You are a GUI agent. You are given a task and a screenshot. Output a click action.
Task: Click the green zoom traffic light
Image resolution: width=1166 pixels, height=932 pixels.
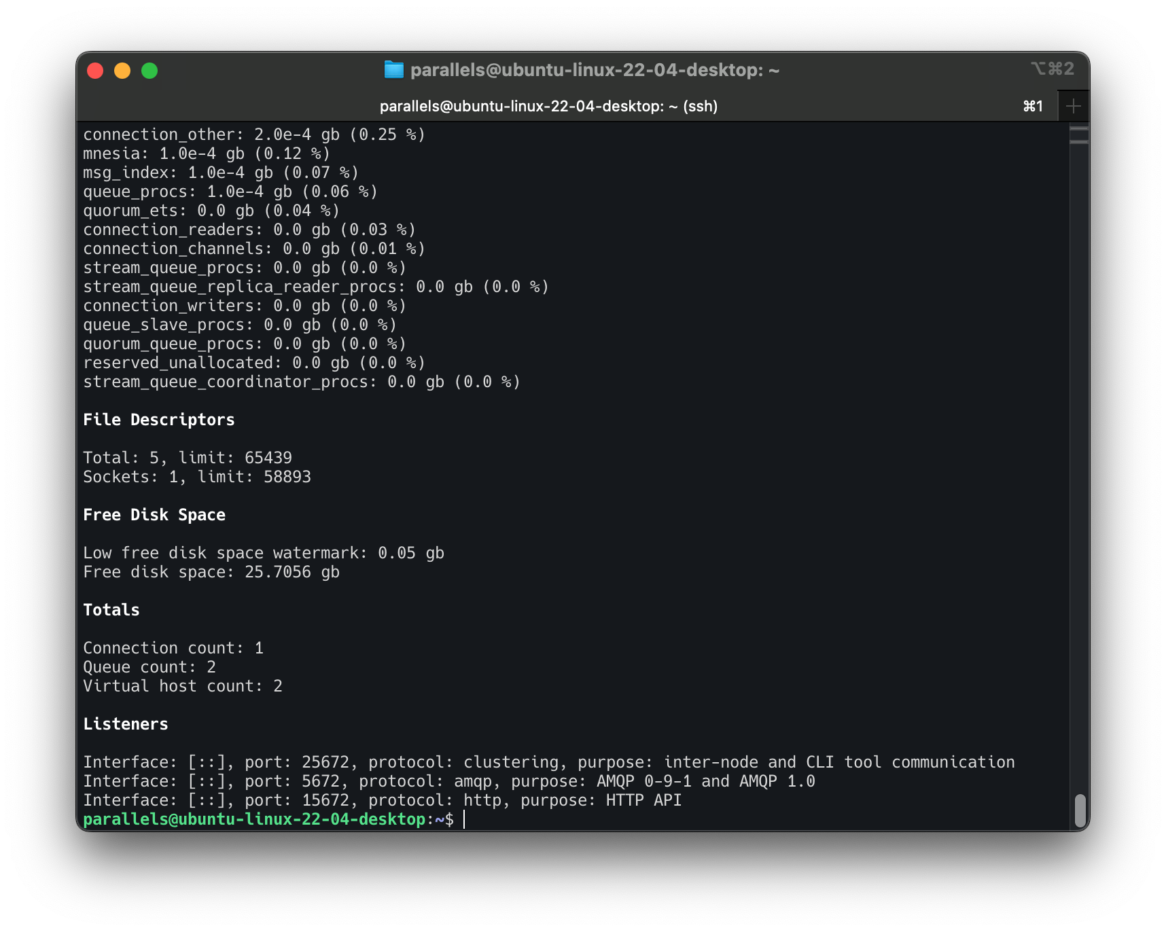click(150, 70)
